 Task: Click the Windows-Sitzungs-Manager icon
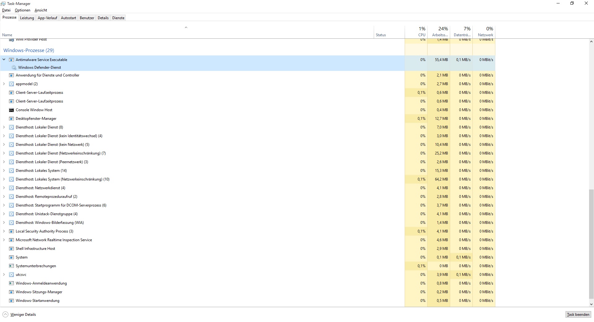tap(11, 292)
